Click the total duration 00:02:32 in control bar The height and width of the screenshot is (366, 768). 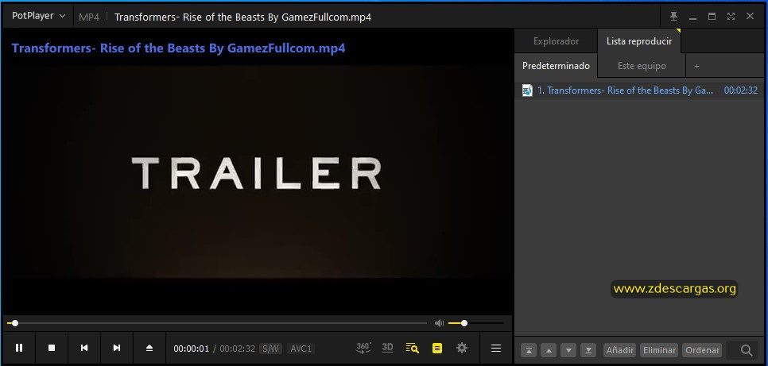pos(238,349)
